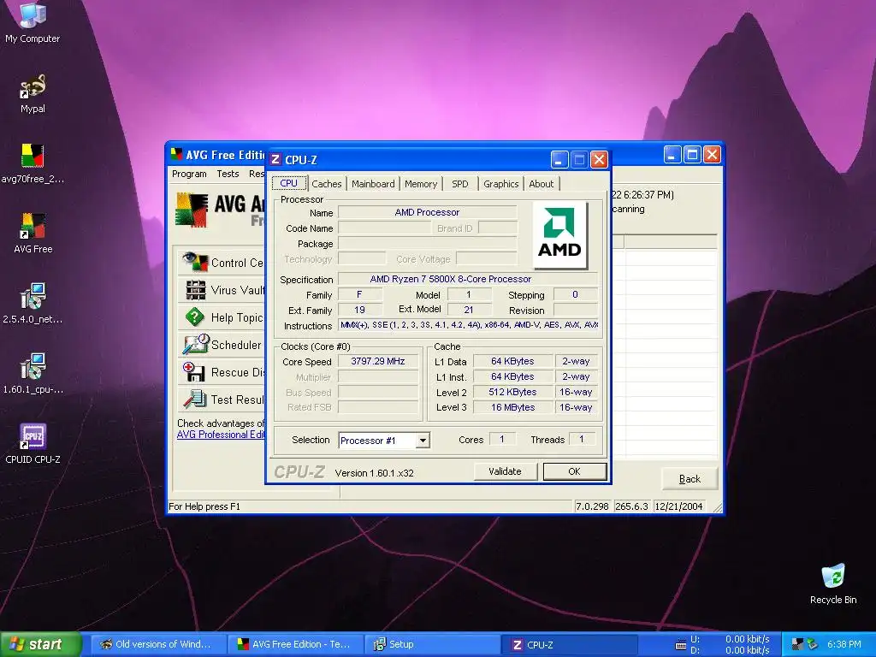
Task: Click OK in CPU-Z
Action: (574, 471)
